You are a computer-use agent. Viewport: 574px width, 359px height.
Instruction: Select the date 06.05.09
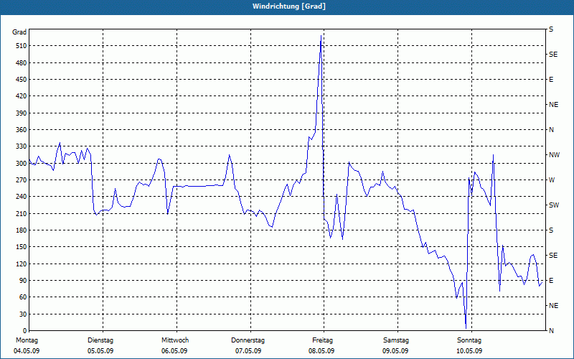[x=174, y=351]
